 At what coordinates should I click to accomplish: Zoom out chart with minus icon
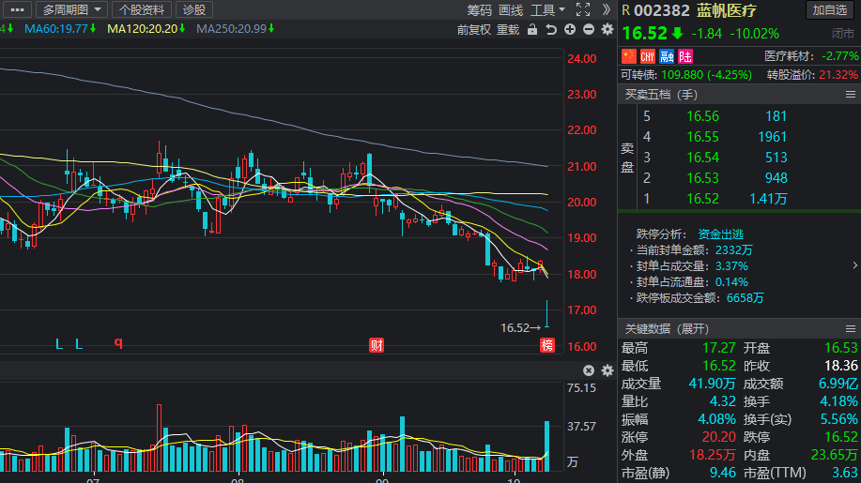coord(589,30)
